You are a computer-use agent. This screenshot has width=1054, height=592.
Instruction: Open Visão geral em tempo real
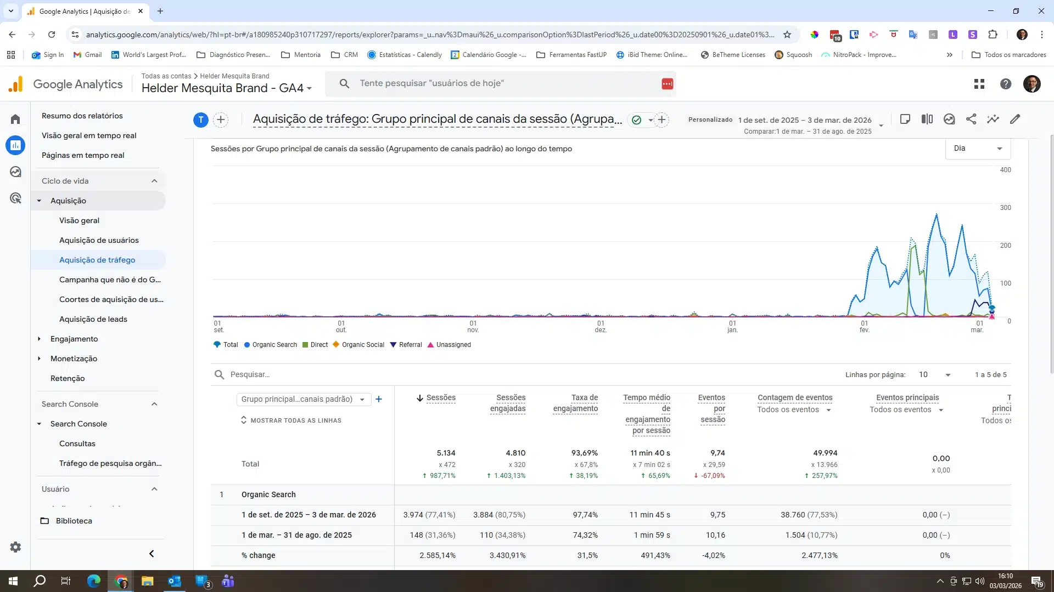point(89,135)
